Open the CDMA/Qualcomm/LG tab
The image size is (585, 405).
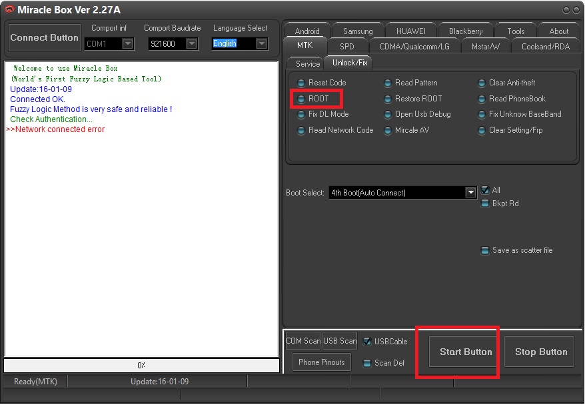pyautogui.click(x=414, y=46)
